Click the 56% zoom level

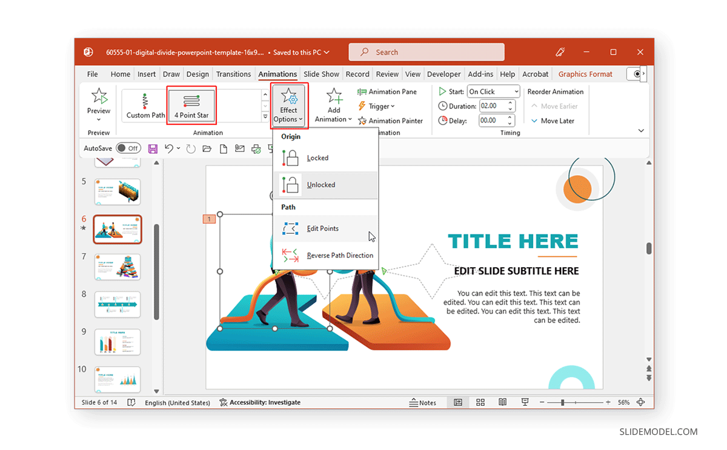624,402
